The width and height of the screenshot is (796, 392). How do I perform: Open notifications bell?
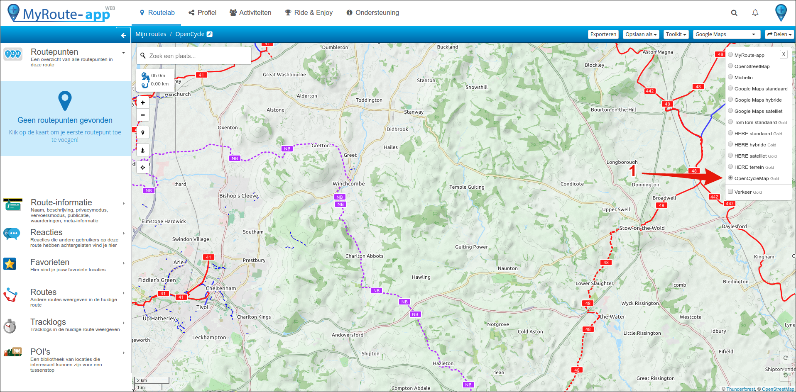pyautogui.click(x=755, y=13)
